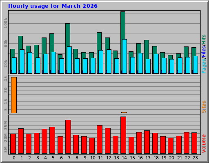The height and width of the screenshot is (163, 209).
Task: Click the '30' Sites axis label
Action: tap(5, 90)
